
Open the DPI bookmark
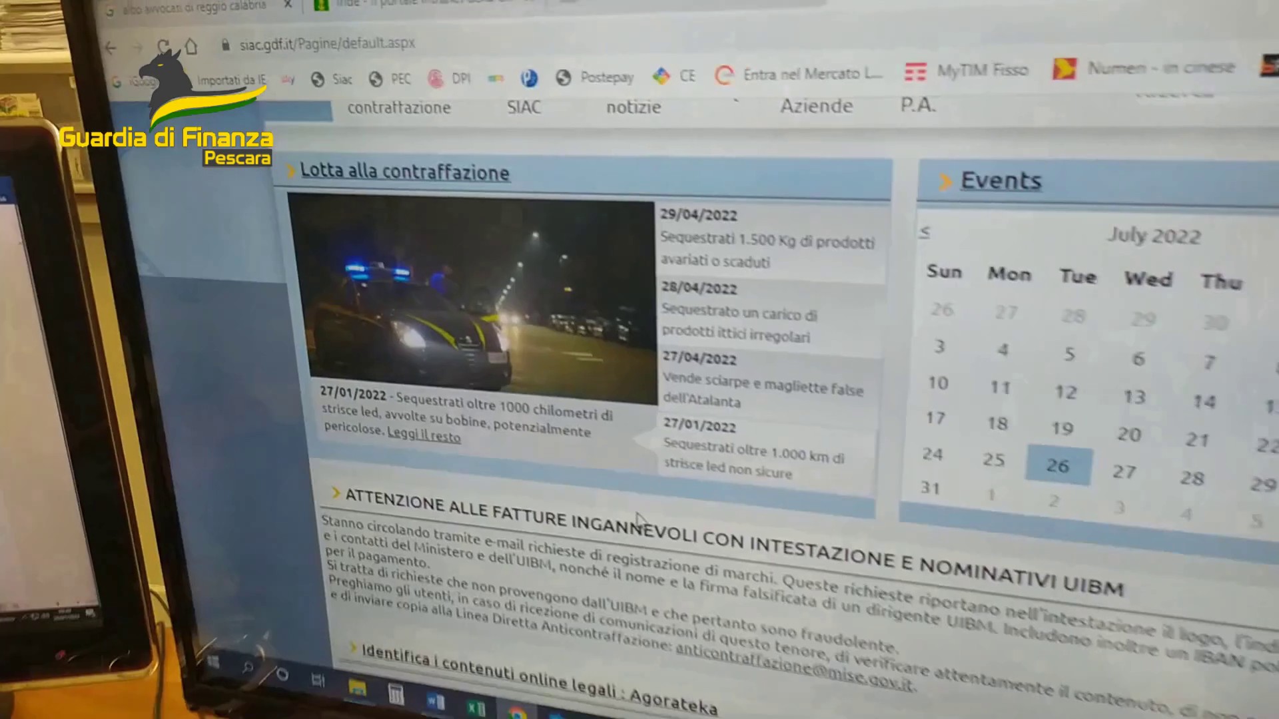(450, 79)
